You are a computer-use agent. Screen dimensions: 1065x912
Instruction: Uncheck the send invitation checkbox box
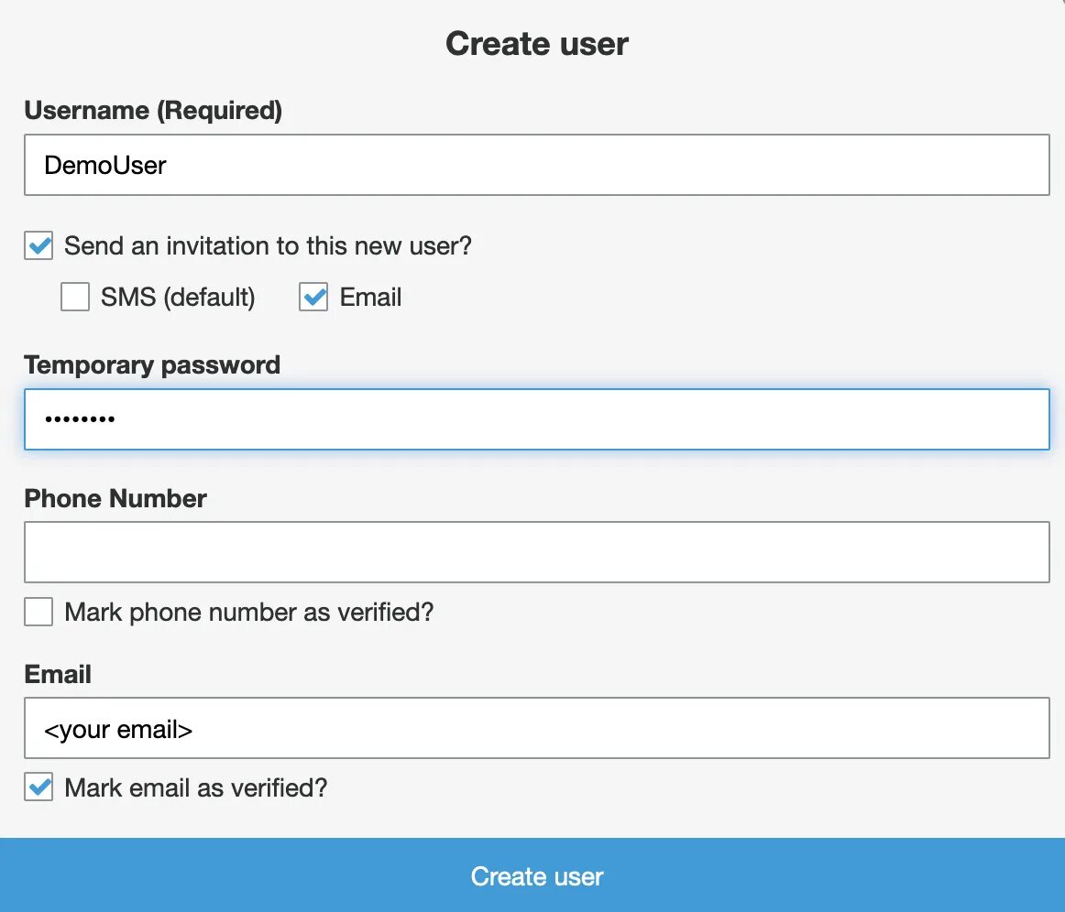pos(38,246)
